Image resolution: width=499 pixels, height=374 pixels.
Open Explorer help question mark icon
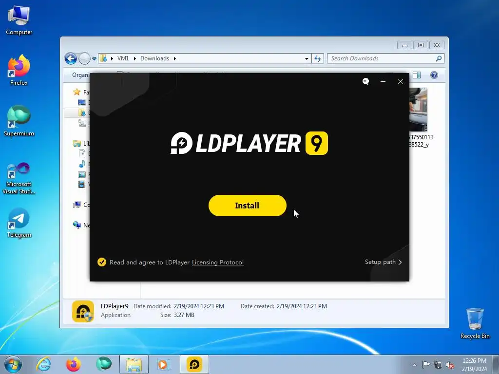tap(434, 75)
